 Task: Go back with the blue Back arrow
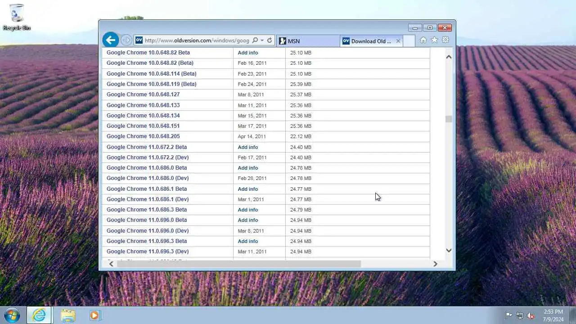point(110,40)
